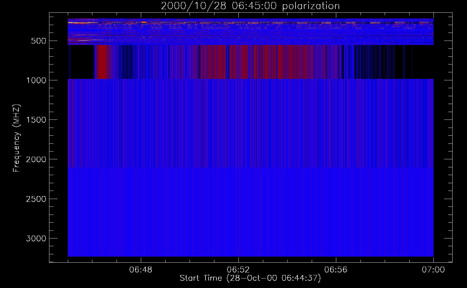Click the 'Frequency (MHZ)' axis title
467x288 pixels.
click(16, 138)
